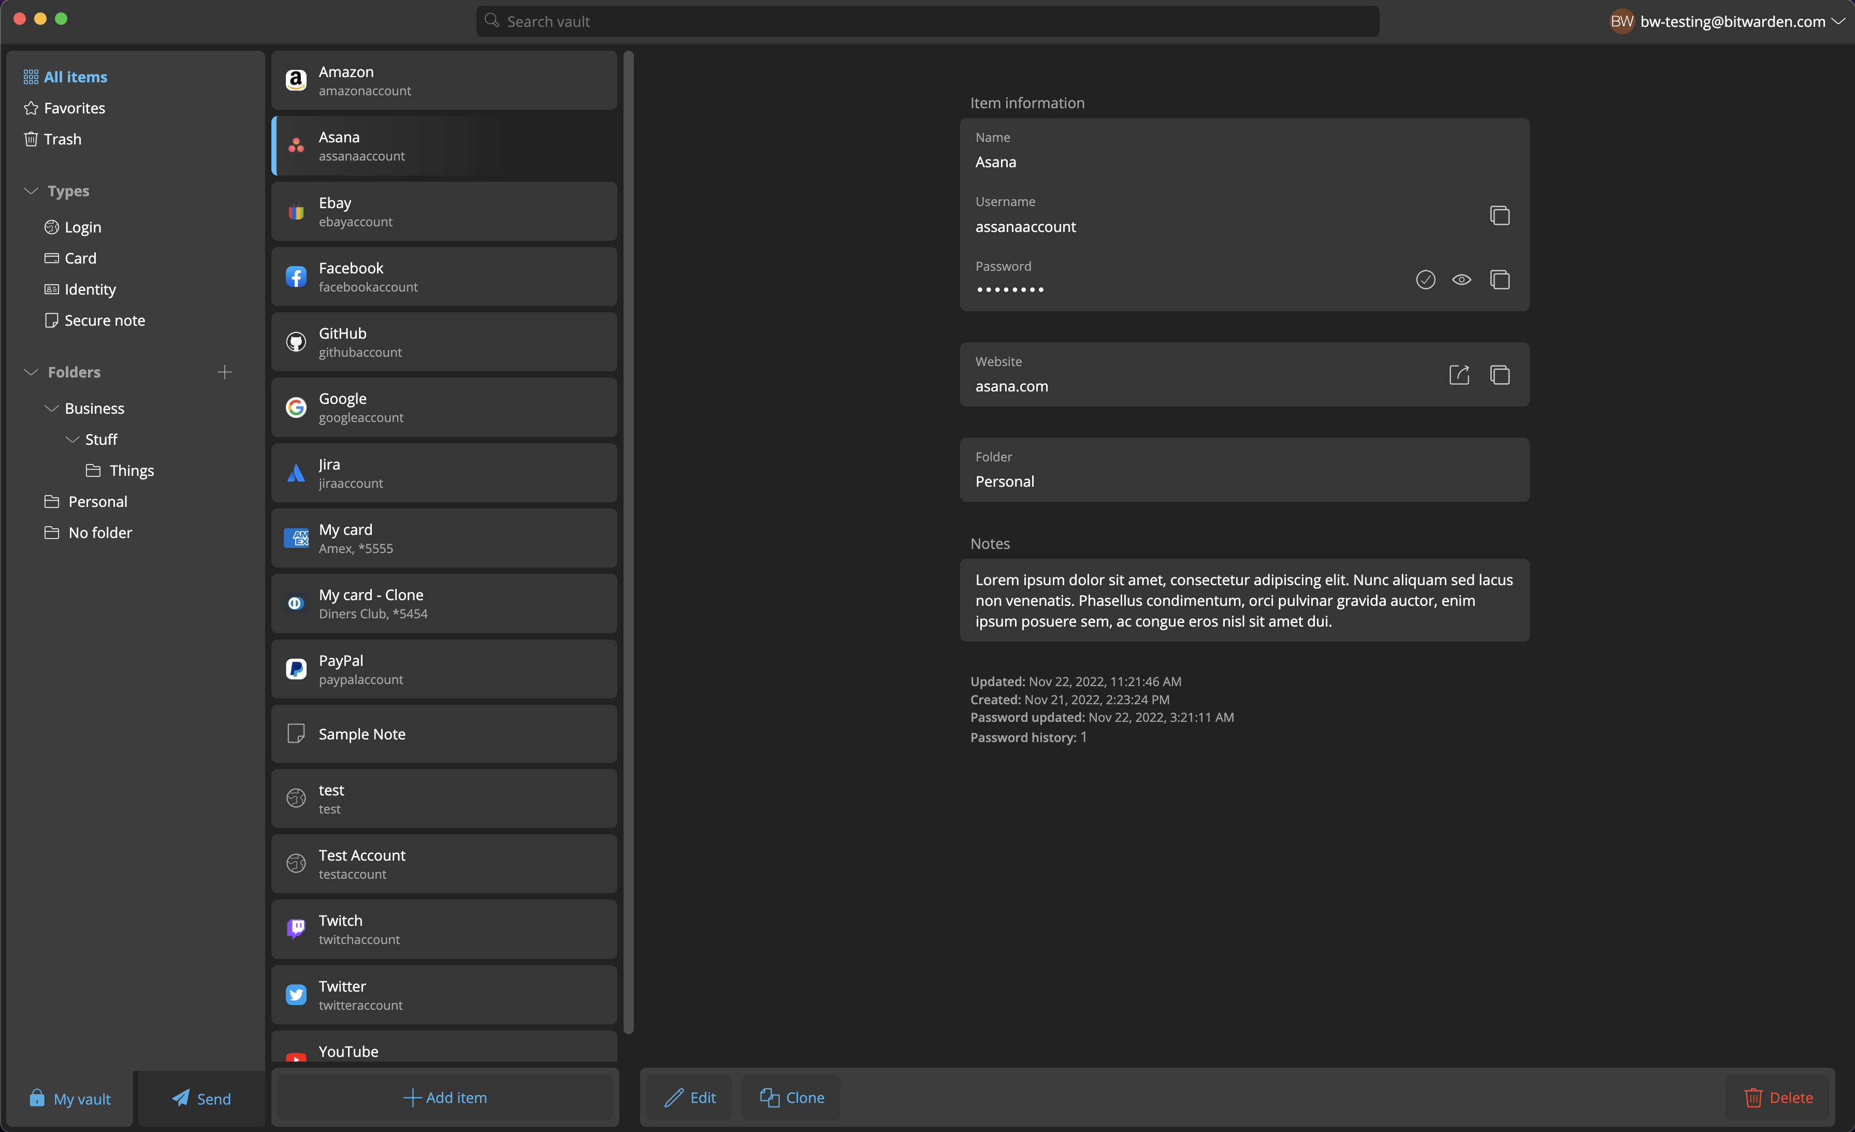Click the Add item button

[445, 1097]
